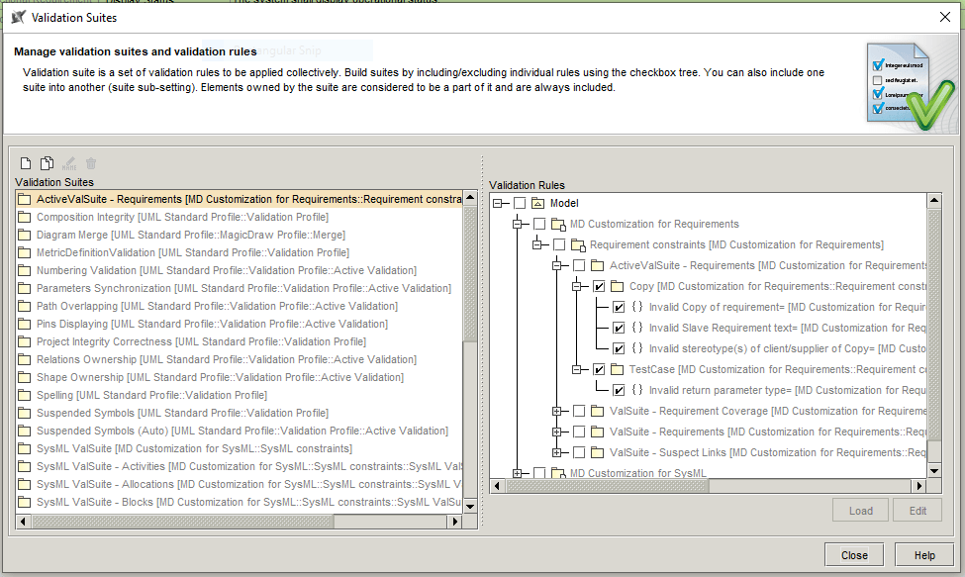Collapse the Model tree node
The image size is (965, 577).
coord(498,203)
